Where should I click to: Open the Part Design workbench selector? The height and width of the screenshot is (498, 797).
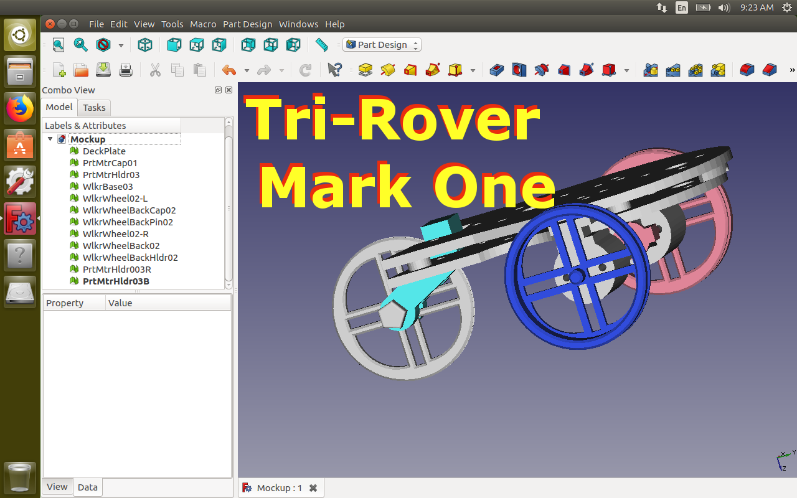(x=382, y=45)
